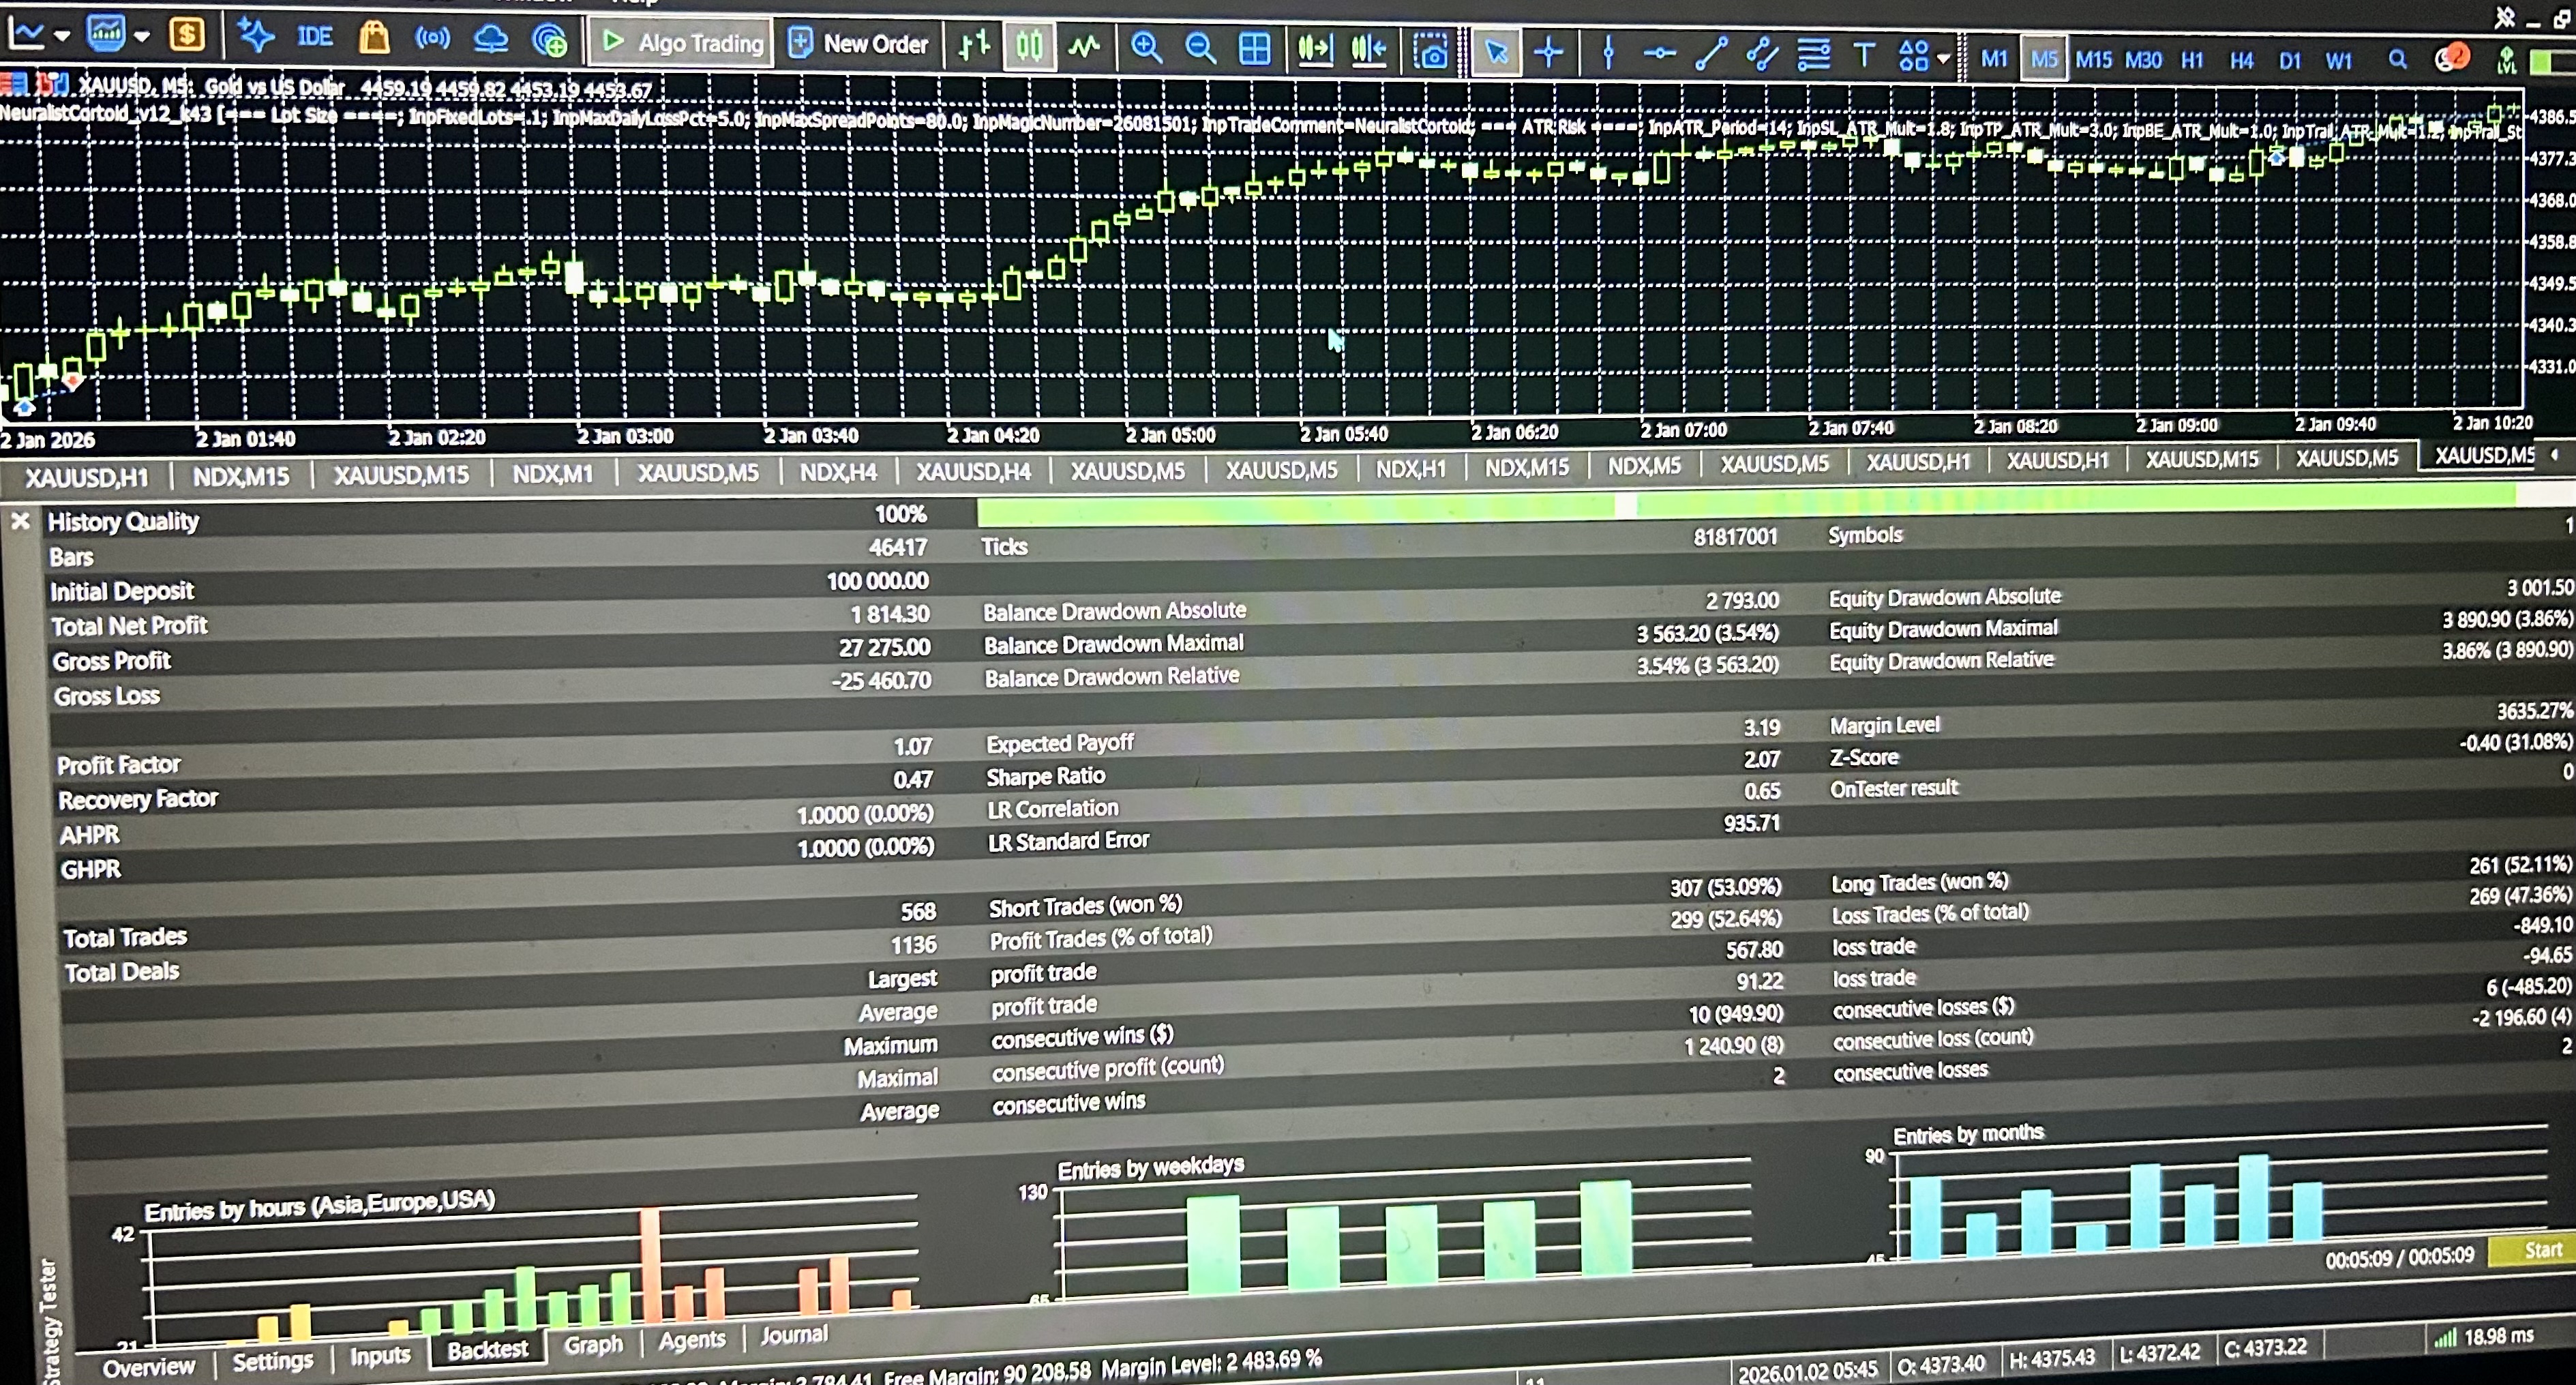
Task: Click the line chart type icon at toolbar start
Action: click(25, 34)
